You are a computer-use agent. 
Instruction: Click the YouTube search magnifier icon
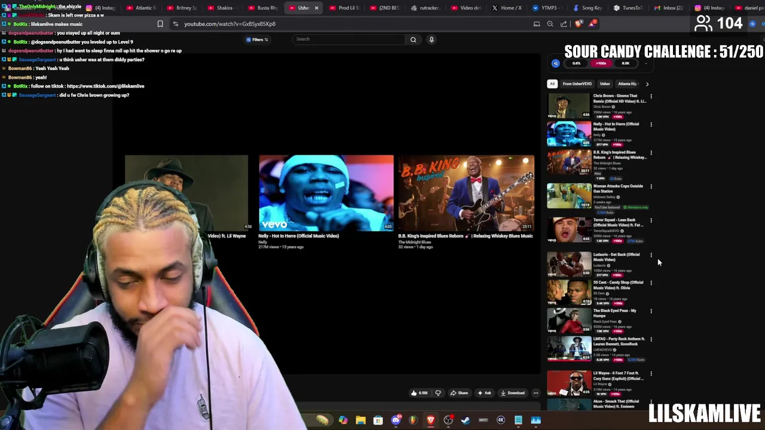pyautogui.click(x=413, y=39)
